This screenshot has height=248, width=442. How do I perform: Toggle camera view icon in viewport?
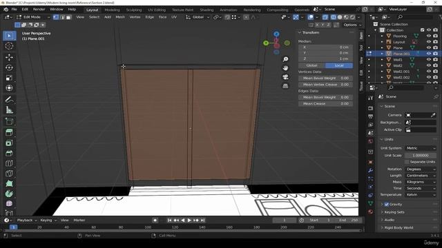[285, 77]
